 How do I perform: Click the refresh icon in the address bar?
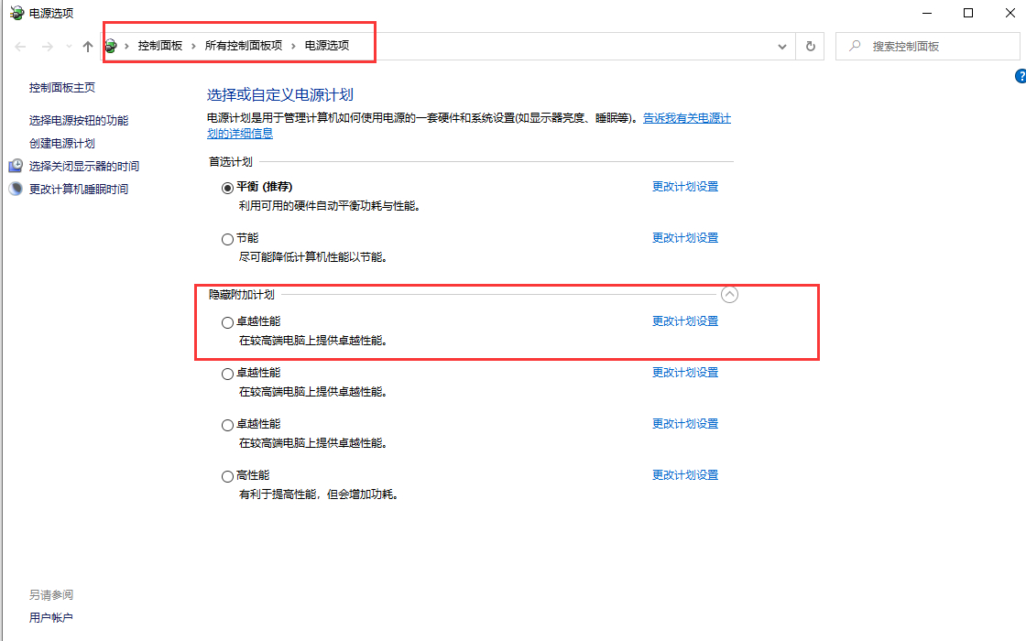coord(810,46)
